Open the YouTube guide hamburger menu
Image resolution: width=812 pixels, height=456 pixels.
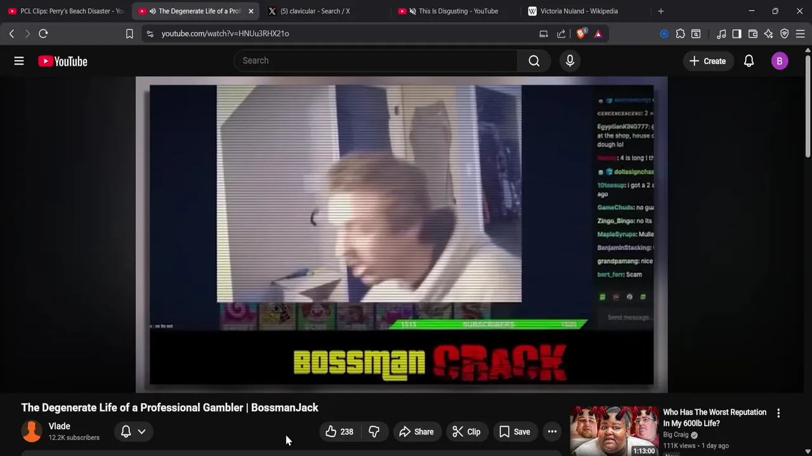tap(19, 61)
